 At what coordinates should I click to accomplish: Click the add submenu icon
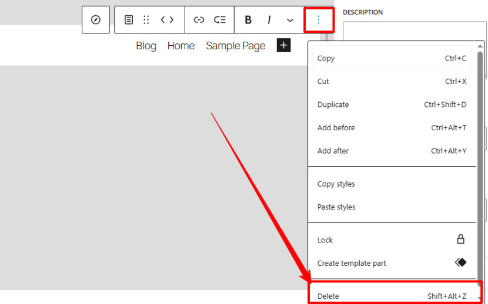220,20
